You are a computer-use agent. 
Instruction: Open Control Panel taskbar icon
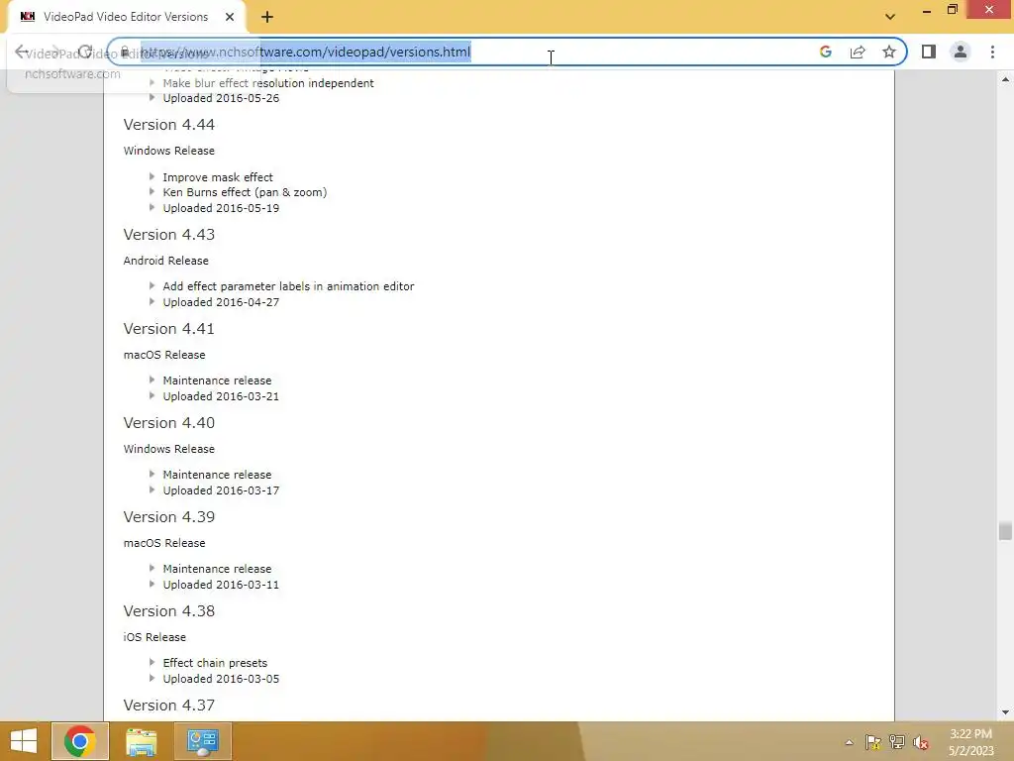pos(202,741)
